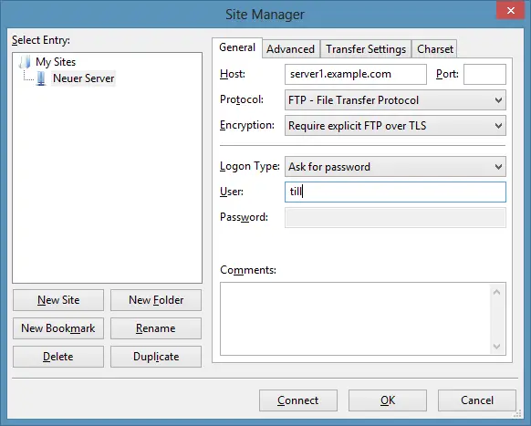Image resolution: width=531 pixels, height=426 pixels.
Task: Open the Logon Type dropdown
Action: [x=395, y=167]
